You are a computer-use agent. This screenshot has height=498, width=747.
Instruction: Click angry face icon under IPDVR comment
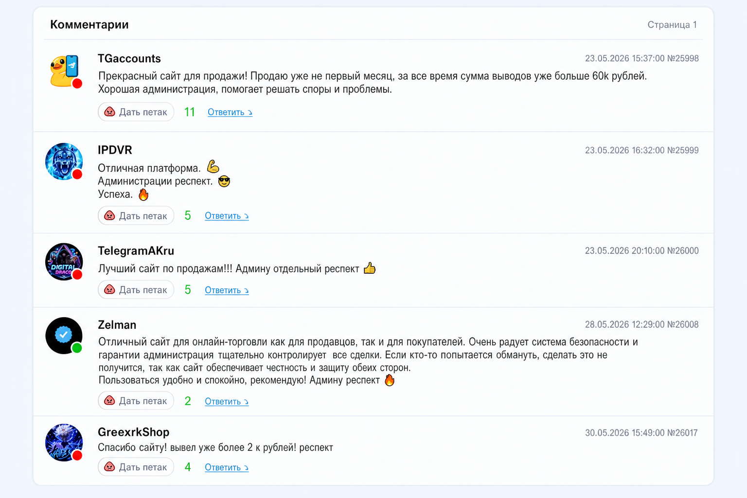tap(110, 215)
